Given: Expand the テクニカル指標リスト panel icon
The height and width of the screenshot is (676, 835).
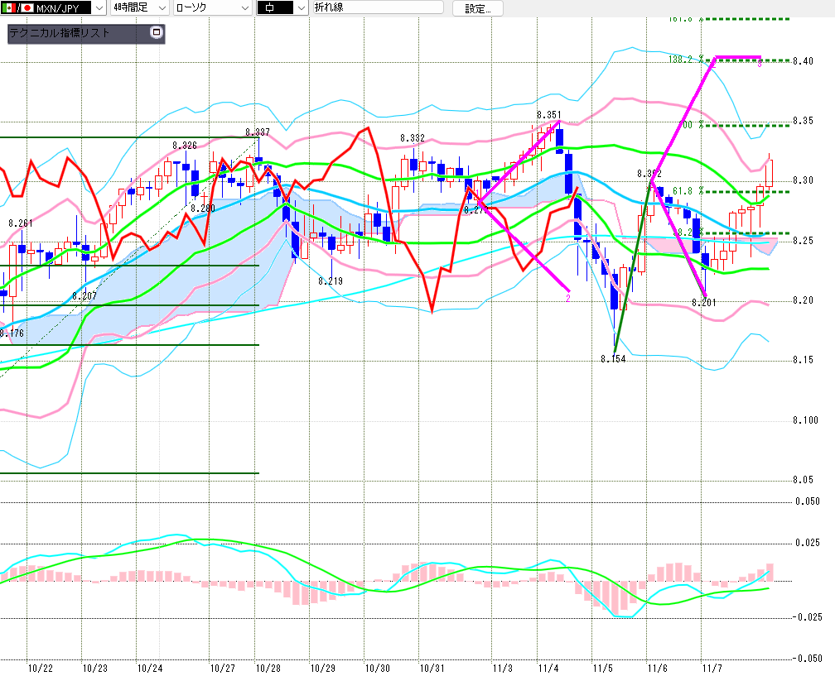Looking at the screenshot, I should 157,33.
